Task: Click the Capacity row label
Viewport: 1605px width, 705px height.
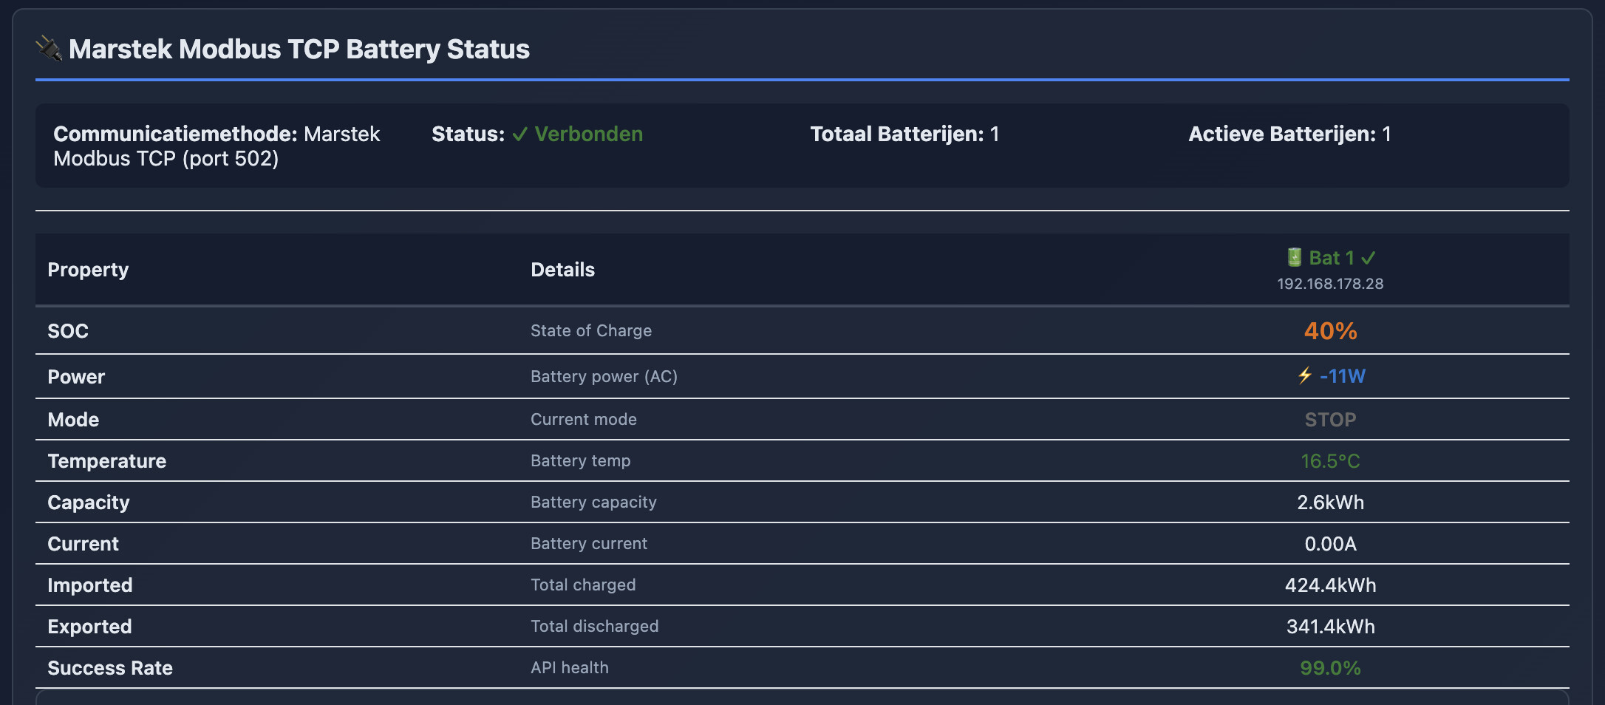Action: tap(89, 503)
